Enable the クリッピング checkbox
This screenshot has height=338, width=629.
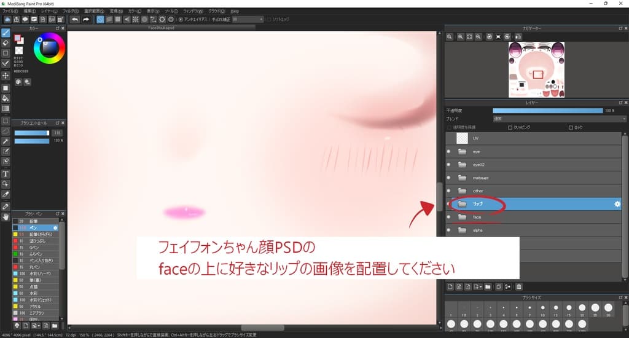(510, 127)
